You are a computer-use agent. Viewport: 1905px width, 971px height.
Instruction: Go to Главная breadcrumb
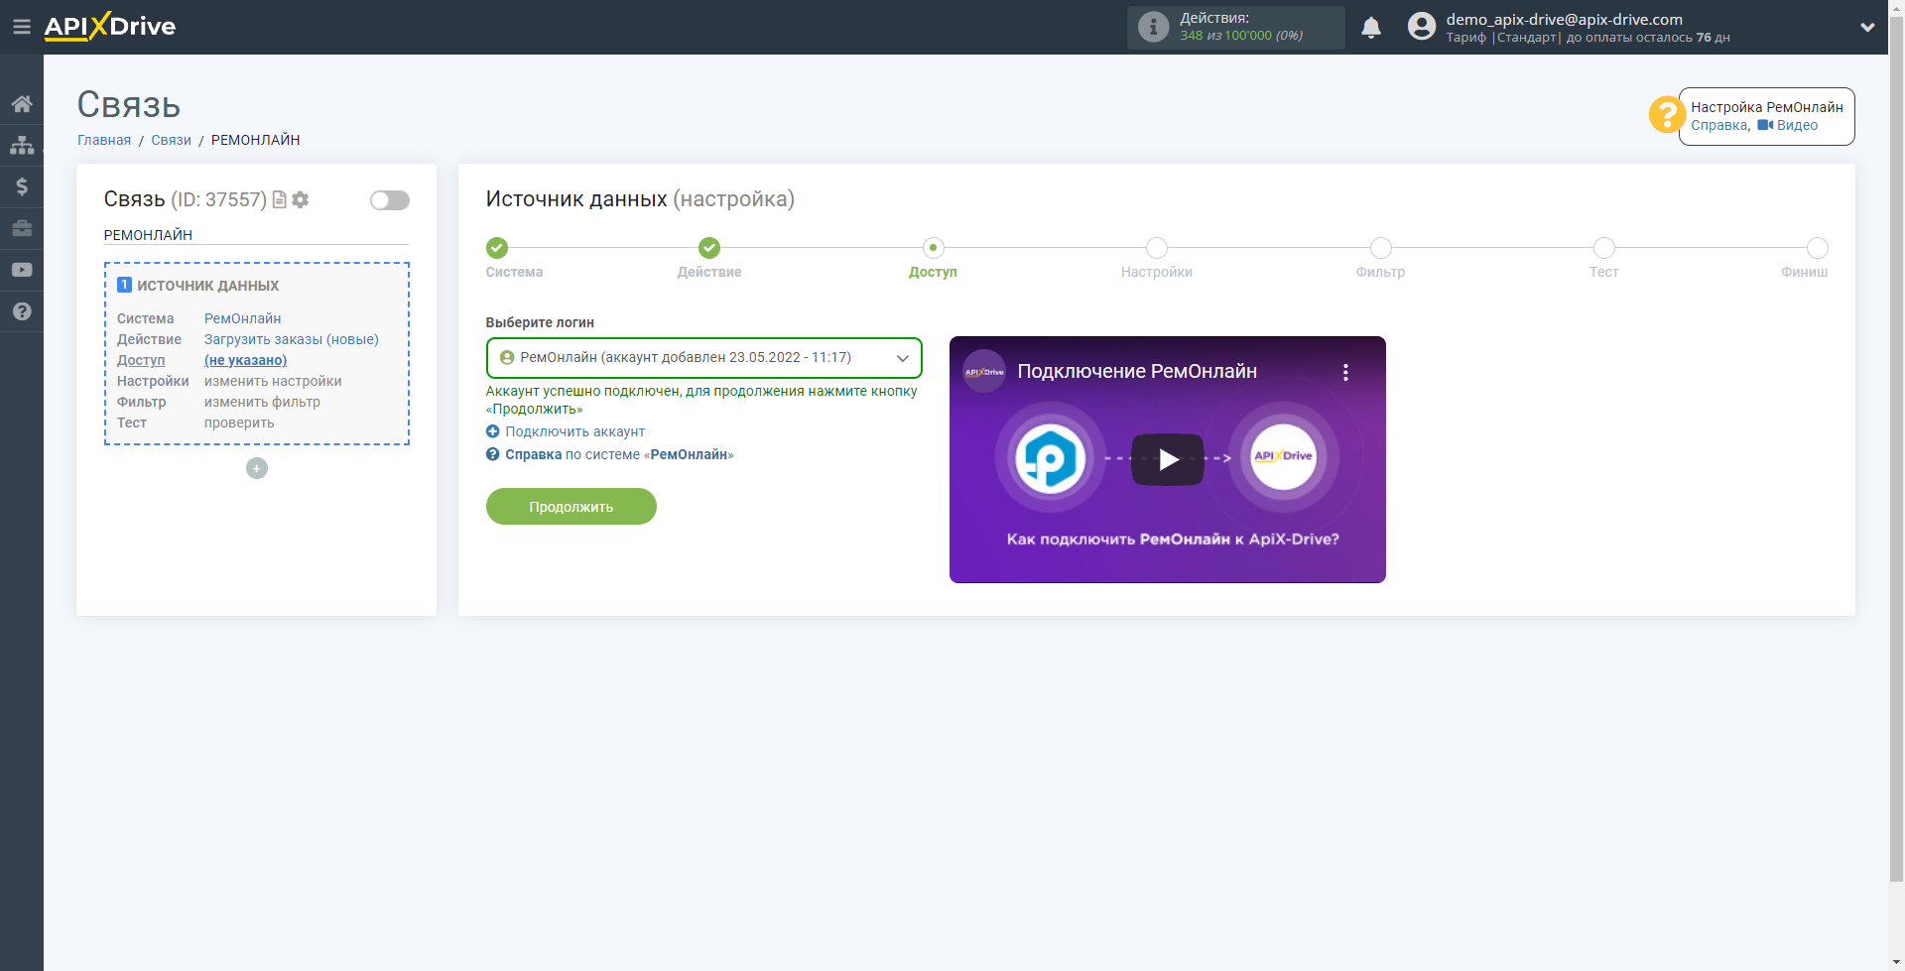[104, 140]
